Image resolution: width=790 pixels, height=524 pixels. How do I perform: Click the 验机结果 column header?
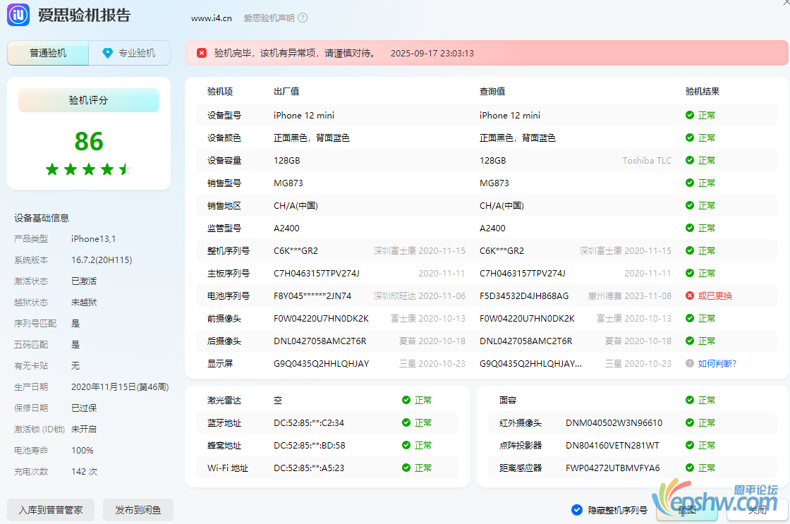click(703, 91)
